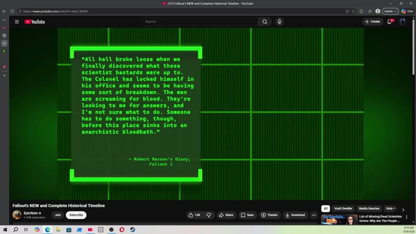Open the 3-dot menu of sidebar video
416x234 pixels.
(407, 217)
